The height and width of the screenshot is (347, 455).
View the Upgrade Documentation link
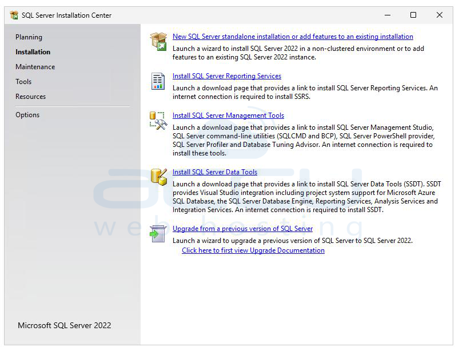click(x=253, y=250)
